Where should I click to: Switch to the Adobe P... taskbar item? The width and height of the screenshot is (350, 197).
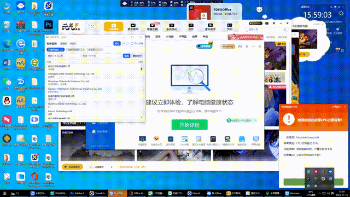click(78, 193)
